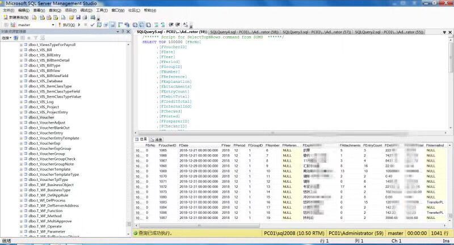The height and width of the screenshot is (245, 454).
Task: Expand the dbo.t_VIS_Bill table node
Action: click(20, 50)
